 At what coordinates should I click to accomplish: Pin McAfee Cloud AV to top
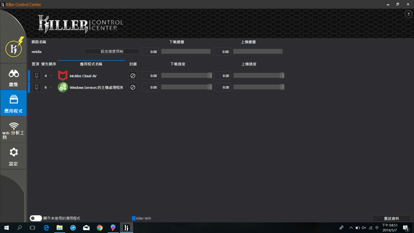(x=36, y=76)
